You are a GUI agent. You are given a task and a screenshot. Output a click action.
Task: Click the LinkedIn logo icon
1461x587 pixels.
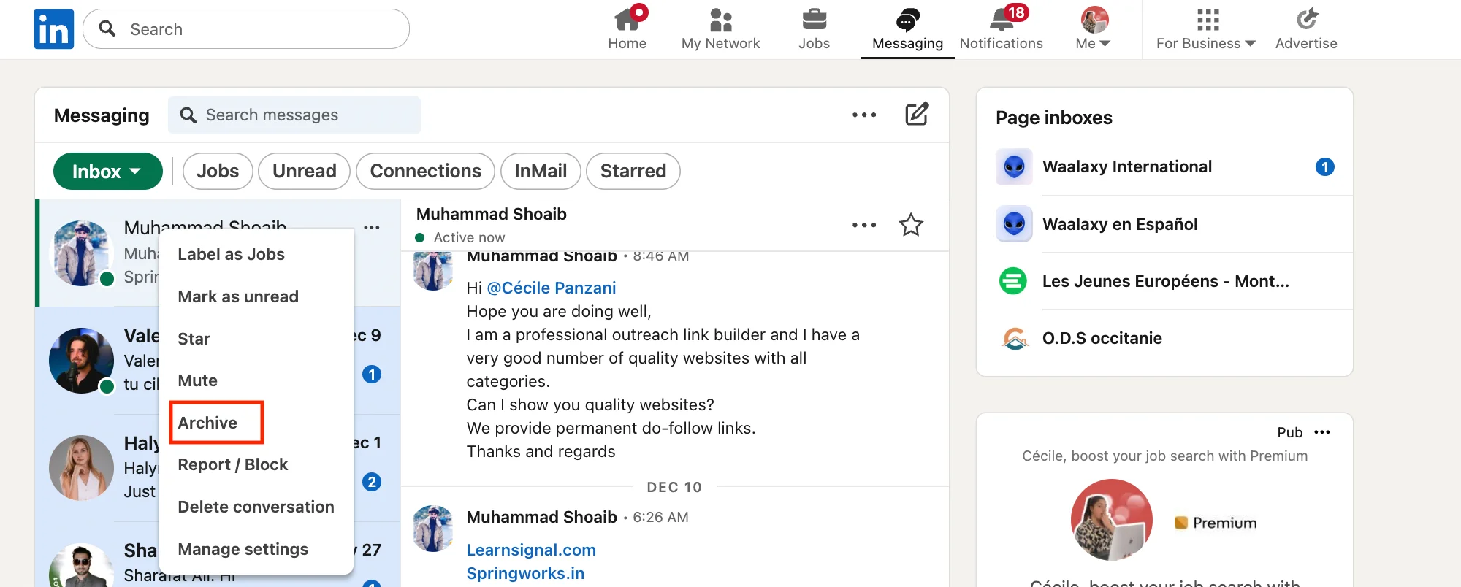click(x=54, y=29)
